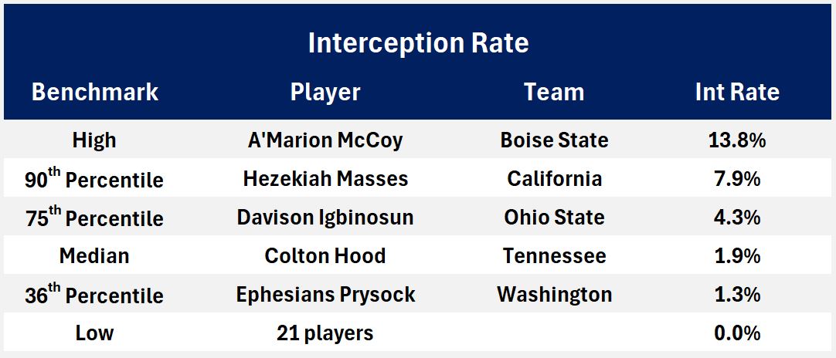Select the Boise State team cell

click(x=554, y=140)
